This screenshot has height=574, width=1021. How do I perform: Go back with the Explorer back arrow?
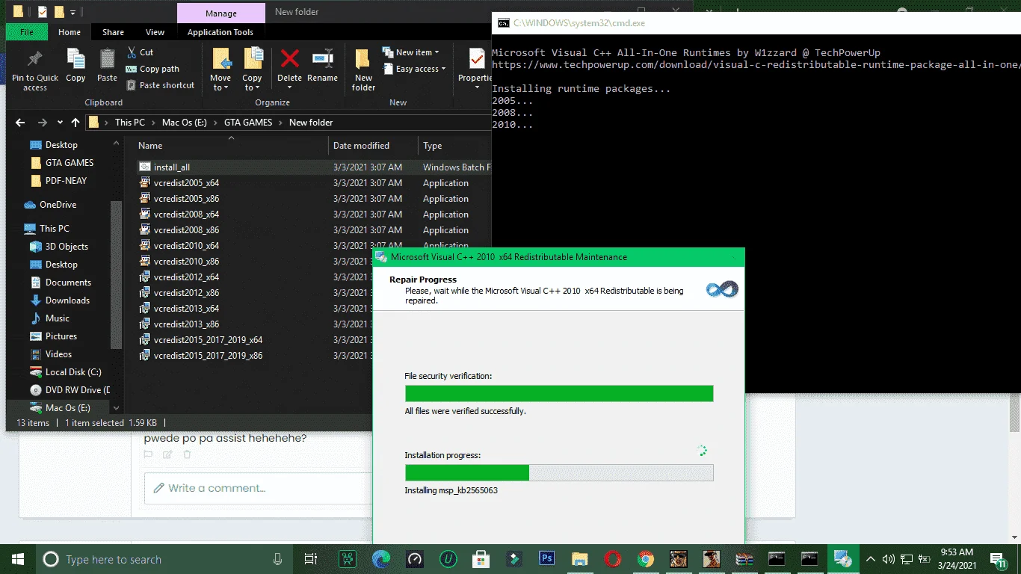[20, 123]
